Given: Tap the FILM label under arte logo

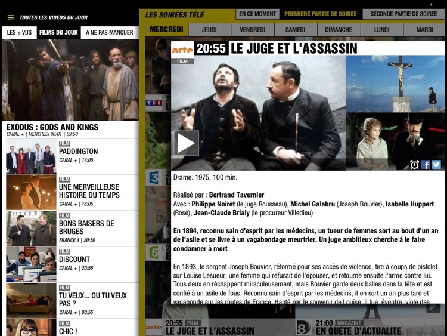Looking at the screenshot, I should click(182, 61).
